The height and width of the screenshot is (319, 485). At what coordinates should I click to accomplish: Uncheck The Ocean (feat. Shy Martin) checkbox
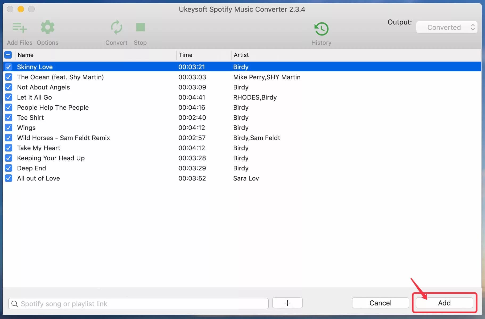[9, 77]
